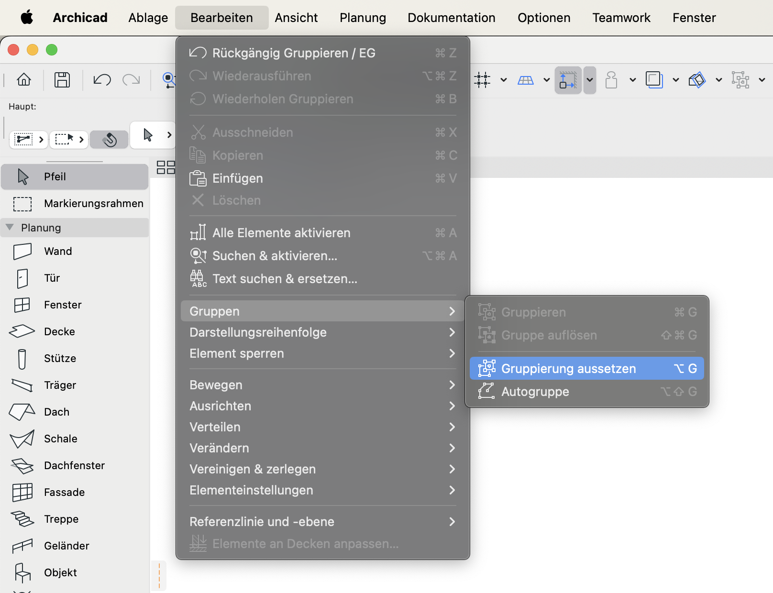
Task: Choose Autogruppe in Gruppen submenu
Action: point(586,392)
